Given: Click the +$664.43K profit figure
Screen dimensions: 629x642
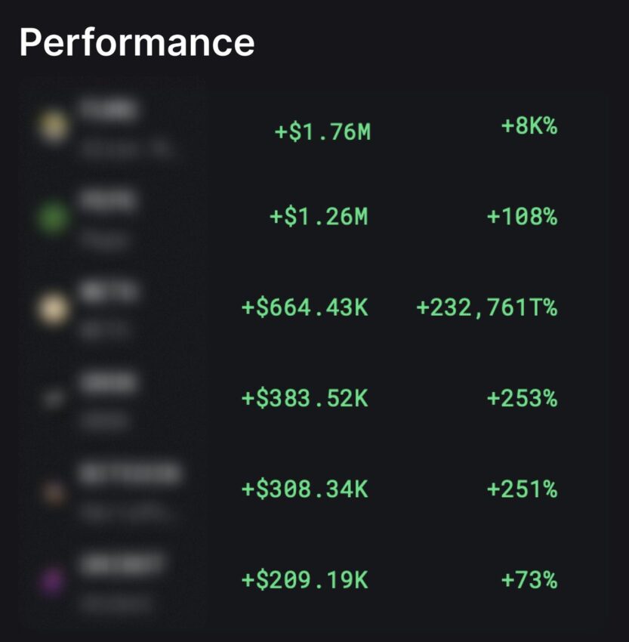Looking at the screenshot, I should [305, 307].
